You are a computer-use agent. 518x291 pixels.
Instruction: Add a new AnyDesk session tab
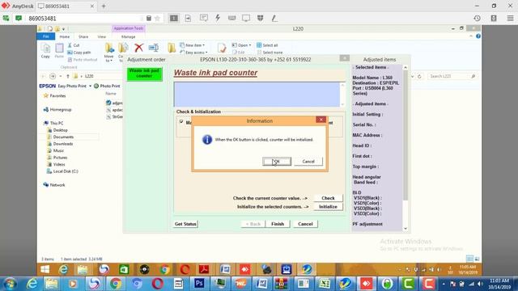pyautogui.click(x=104, y=6)
